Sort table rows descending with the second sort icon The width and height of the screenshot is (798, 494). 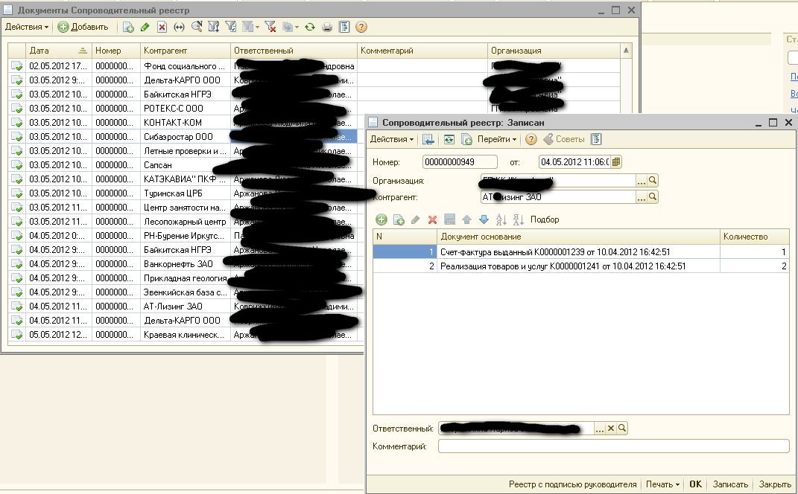tap(518, 219)
